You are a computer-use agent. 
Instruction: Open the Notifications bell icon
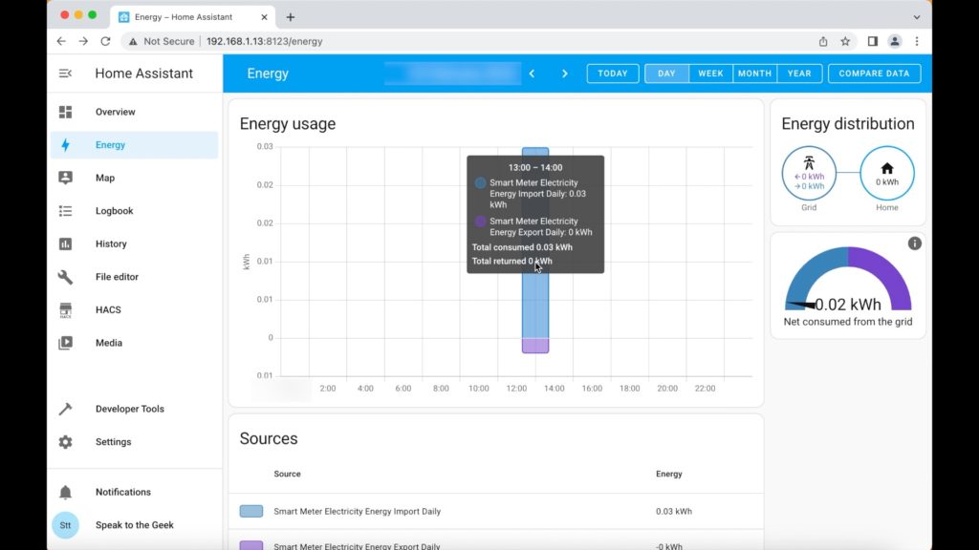pos(66,492)
